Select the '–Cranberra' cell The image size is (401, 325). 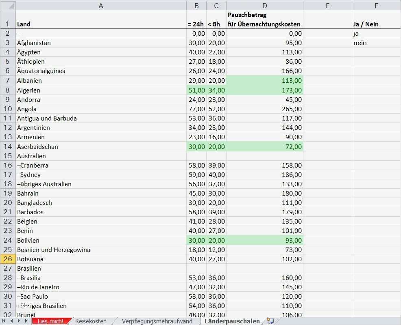(x=101, y=165)
